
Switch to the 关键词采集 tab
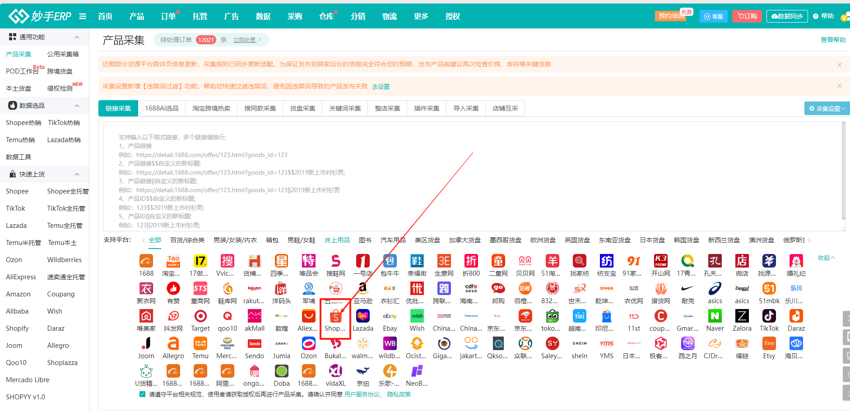[345, 108]
